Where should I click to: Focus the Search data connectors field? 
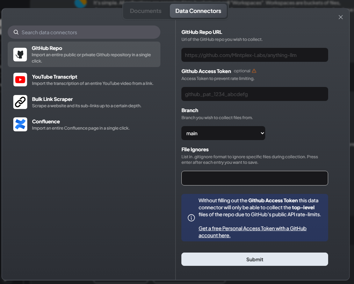click(x=87, y=32)
